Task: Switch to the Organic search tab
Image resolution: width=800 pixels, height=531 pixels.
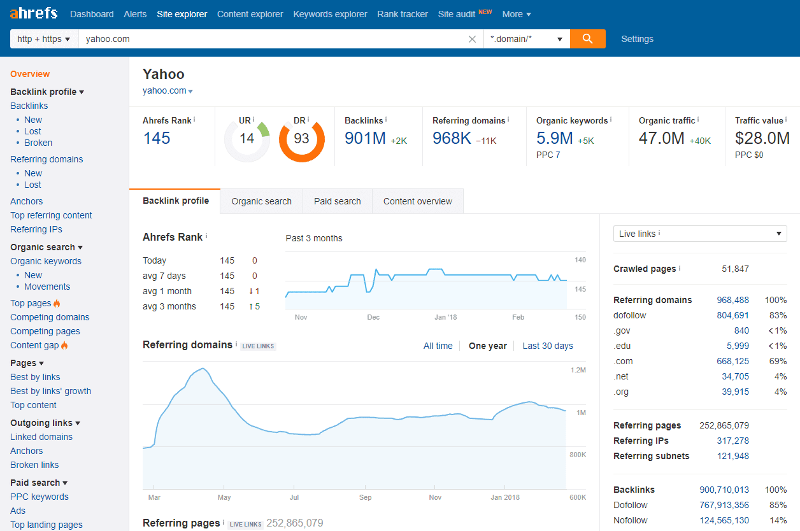Action: pos(261,201)
